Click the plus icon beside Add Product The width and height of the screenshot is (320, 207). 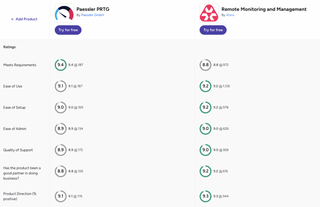tap(12, 19)
